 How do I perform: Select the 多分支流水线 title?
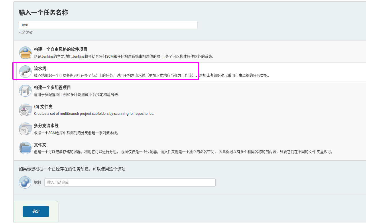click(x=46, y=126)
